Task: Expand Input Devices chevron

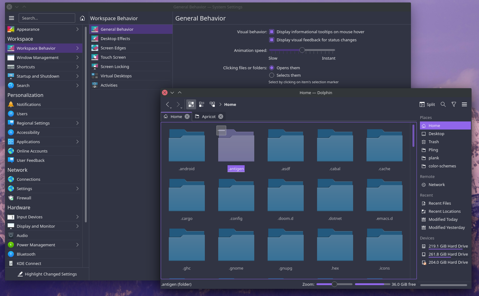Action: tap(77, 217)
